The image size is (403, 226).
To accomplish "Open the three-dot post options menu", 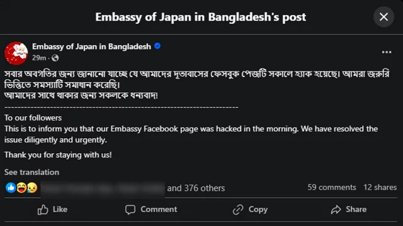I will pyautogui.click(x=387, y=52).
